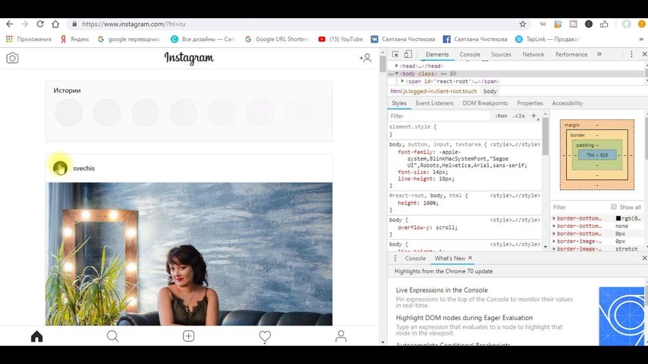
Task: Click the box model content size
Action: 597,155
